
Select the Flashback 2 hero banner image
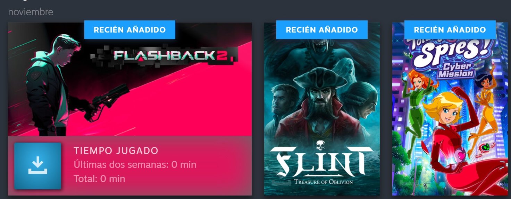[x=130, y=79]
